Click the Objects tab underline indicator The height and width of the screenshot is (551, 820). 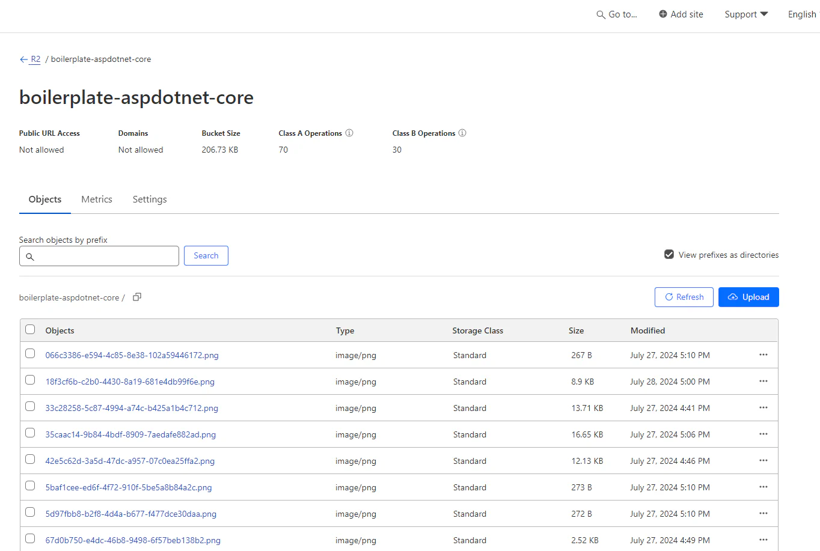(x=44, y=212)
